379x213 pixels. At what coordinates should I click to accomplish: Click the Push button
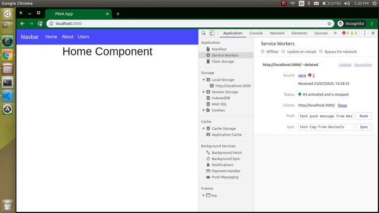tap(364, 116)
